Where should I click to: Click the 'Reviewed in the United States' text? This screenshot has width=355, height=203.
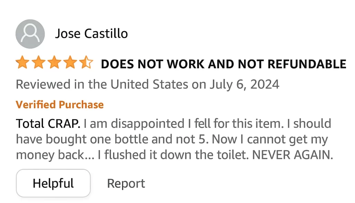pos(102,84)
